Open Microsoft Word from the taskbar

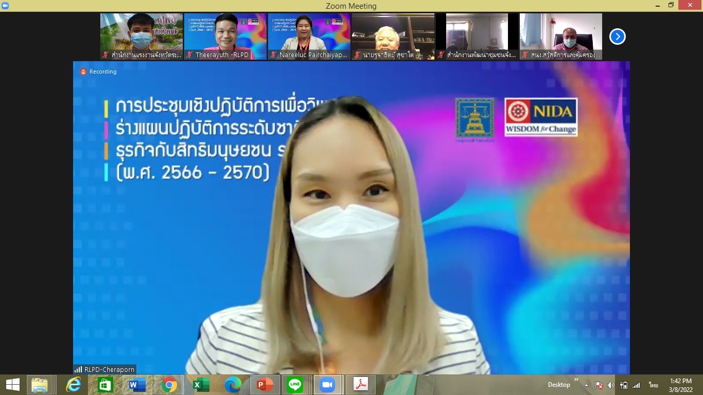[x=137, y=385]
